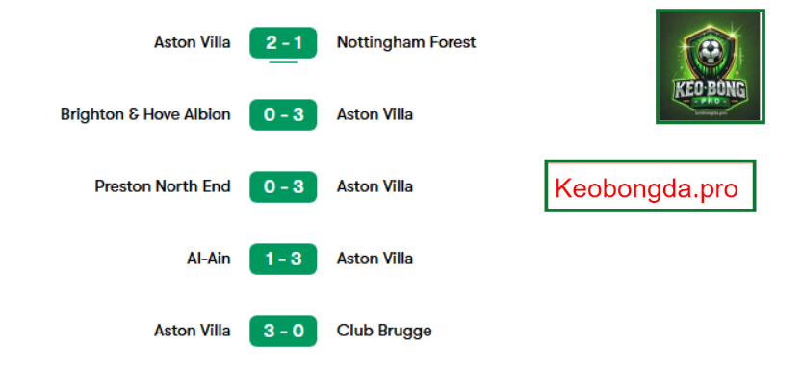
Task: Click Aston Villa opposite Brighton
Action: [375, 114]
